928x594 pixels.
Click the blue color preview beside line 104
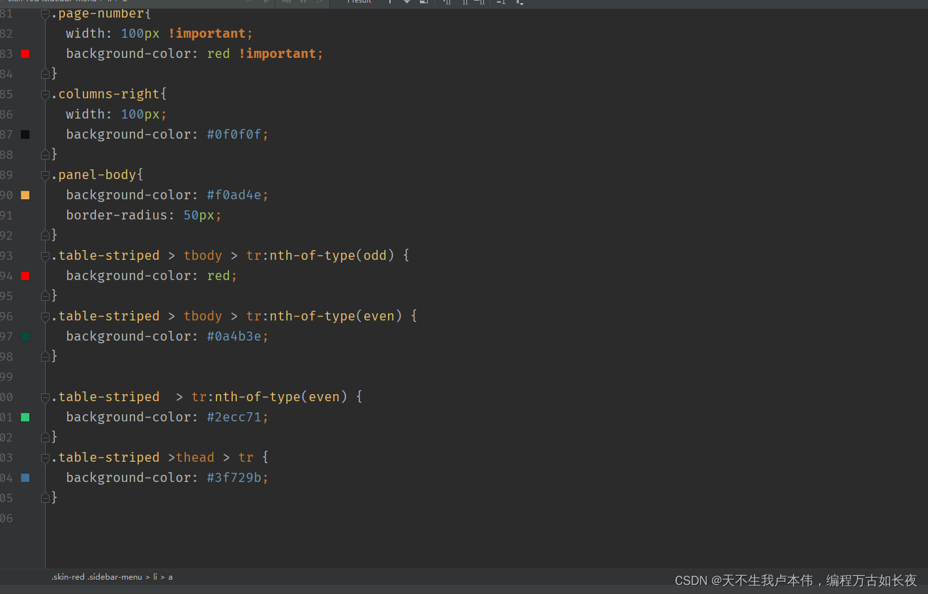[x=25, y=477]
